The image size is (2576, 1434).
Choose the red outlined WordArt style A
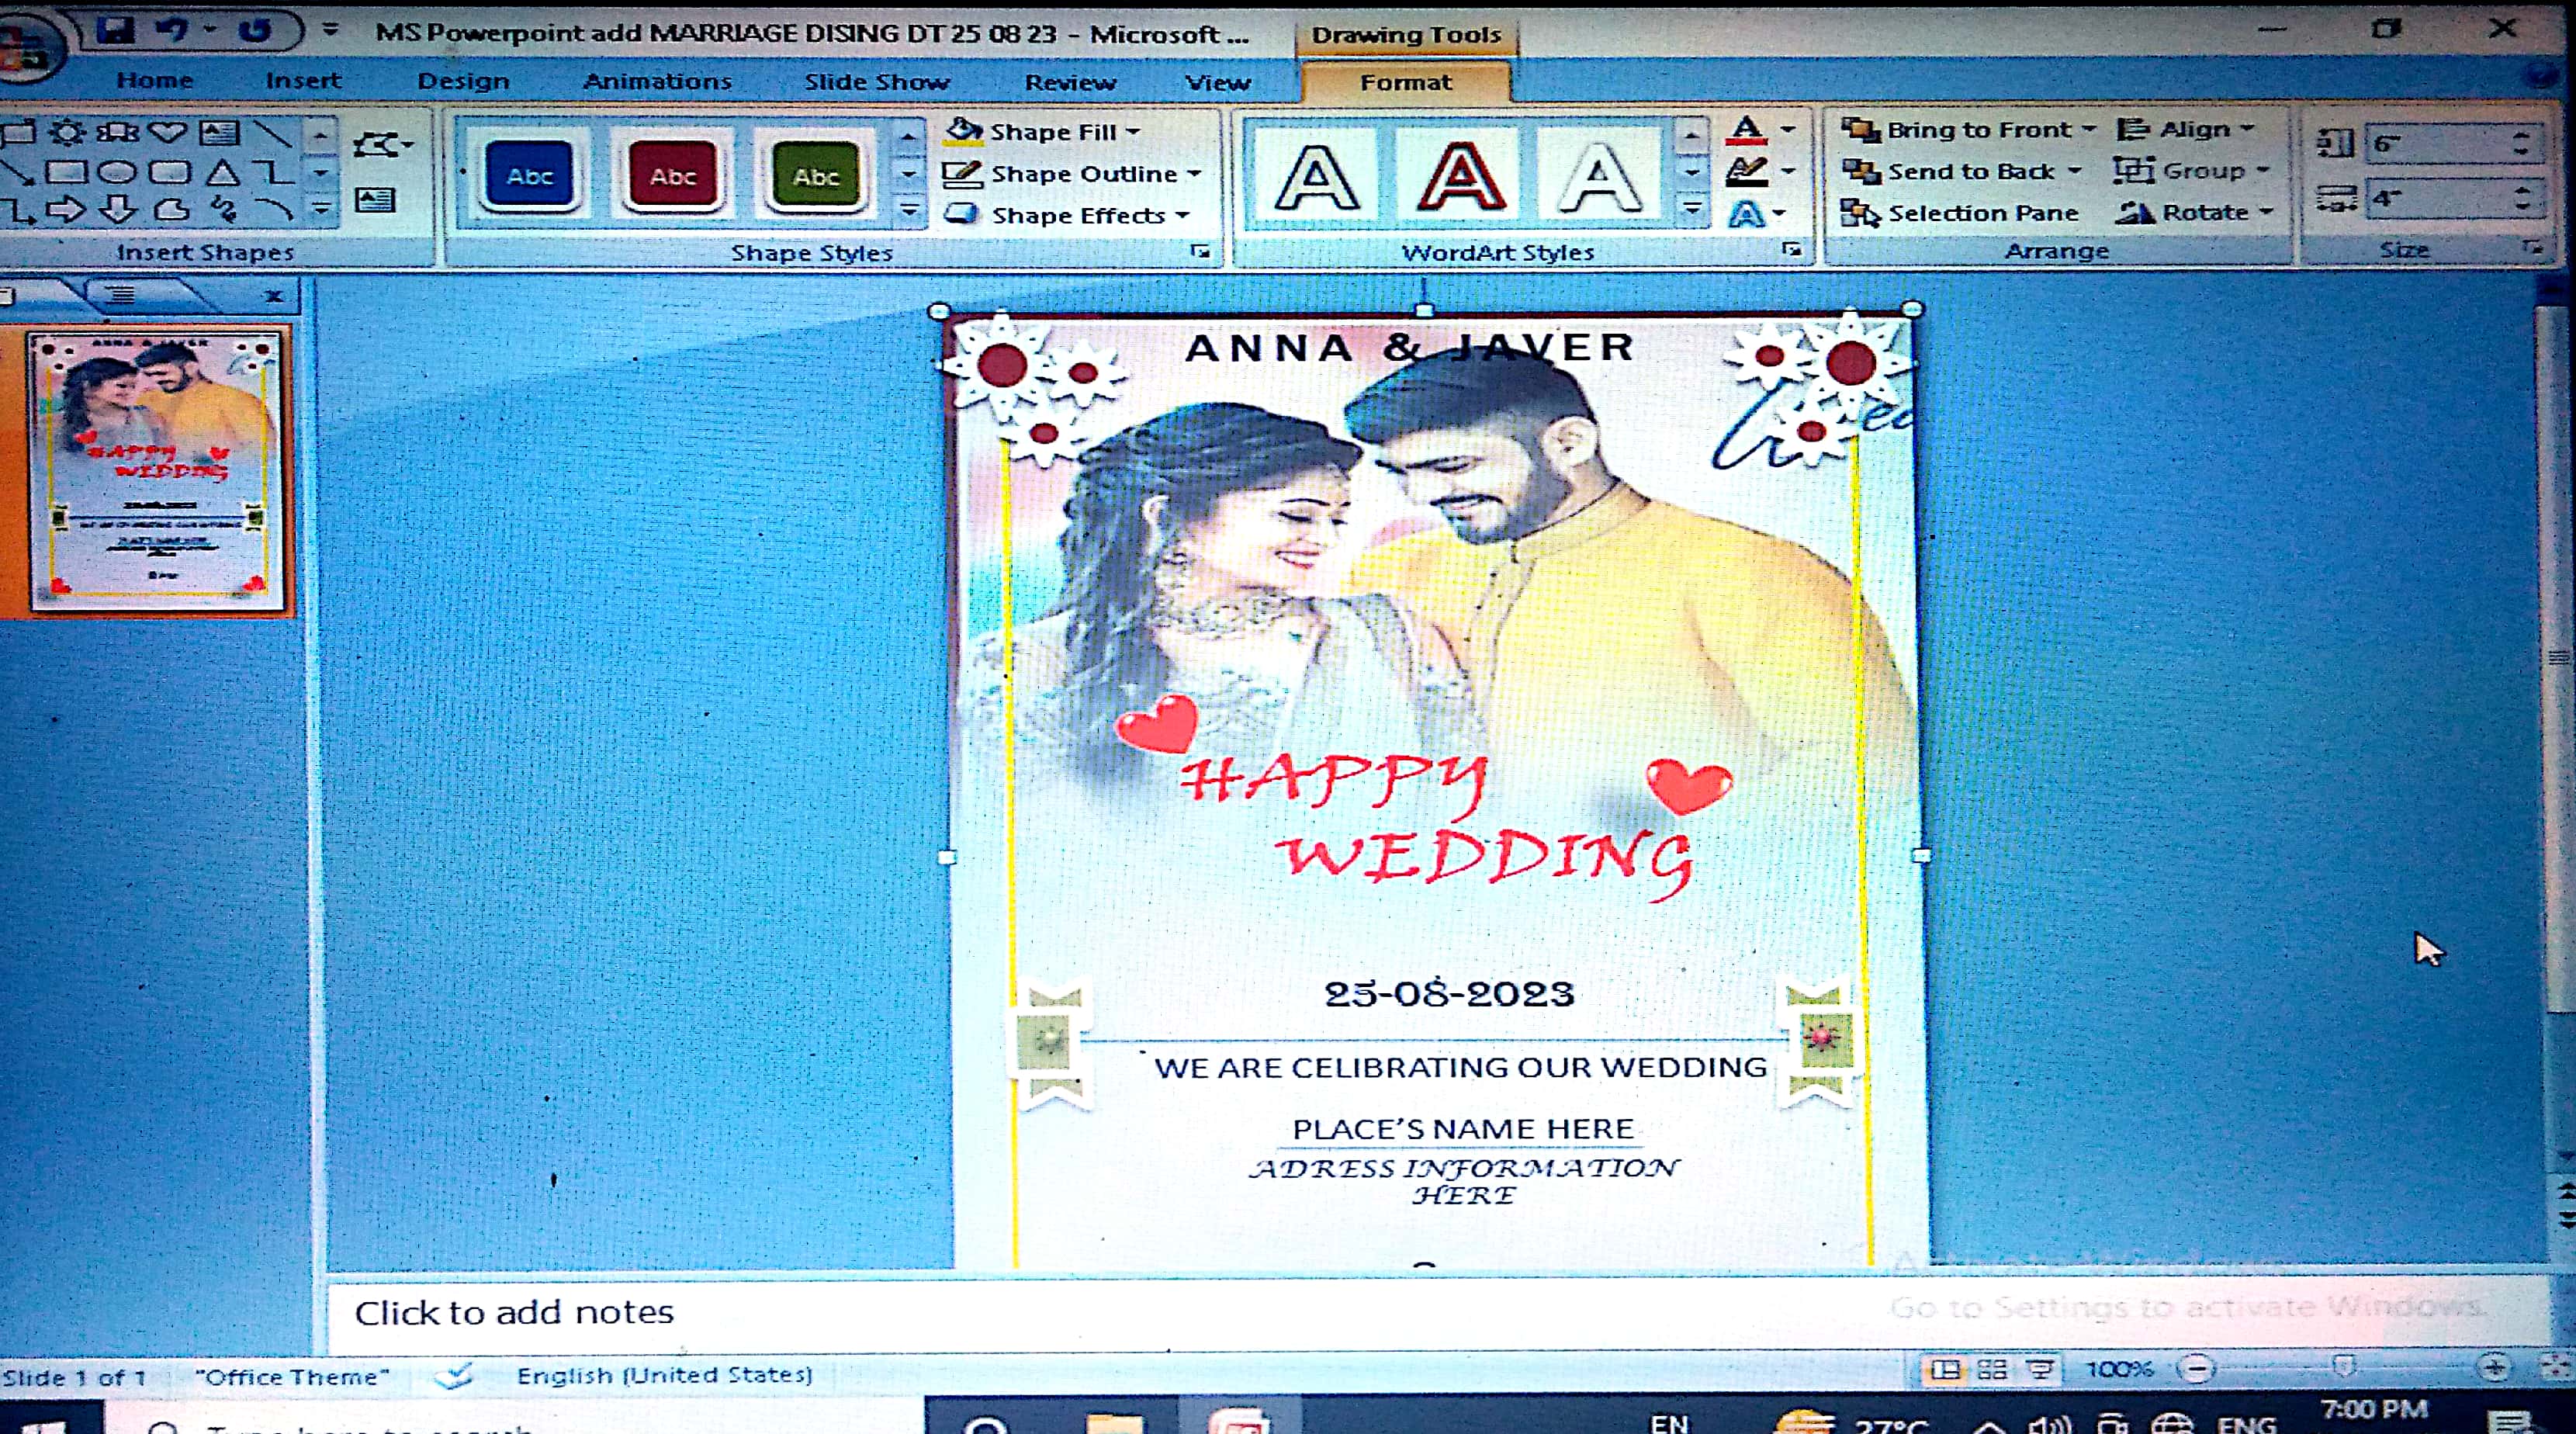1460,177
